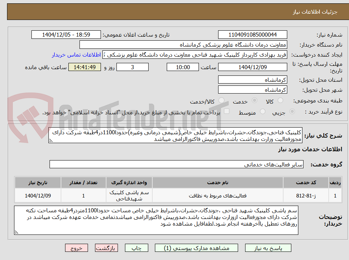Click the remaining days field showing 3

coord(132,67)
